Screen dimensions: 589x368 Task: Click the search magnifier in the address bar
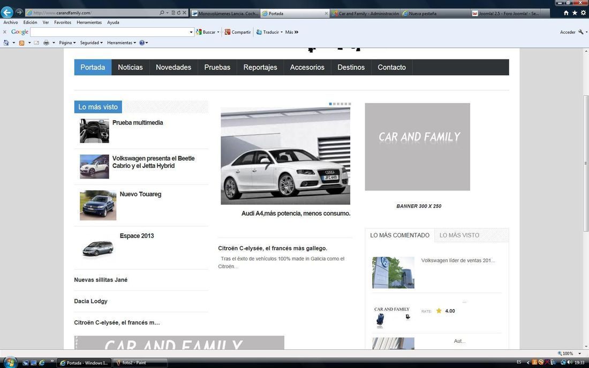(162, 13)
